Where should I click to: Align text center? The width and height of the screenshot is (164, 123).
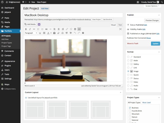point(59,29)
